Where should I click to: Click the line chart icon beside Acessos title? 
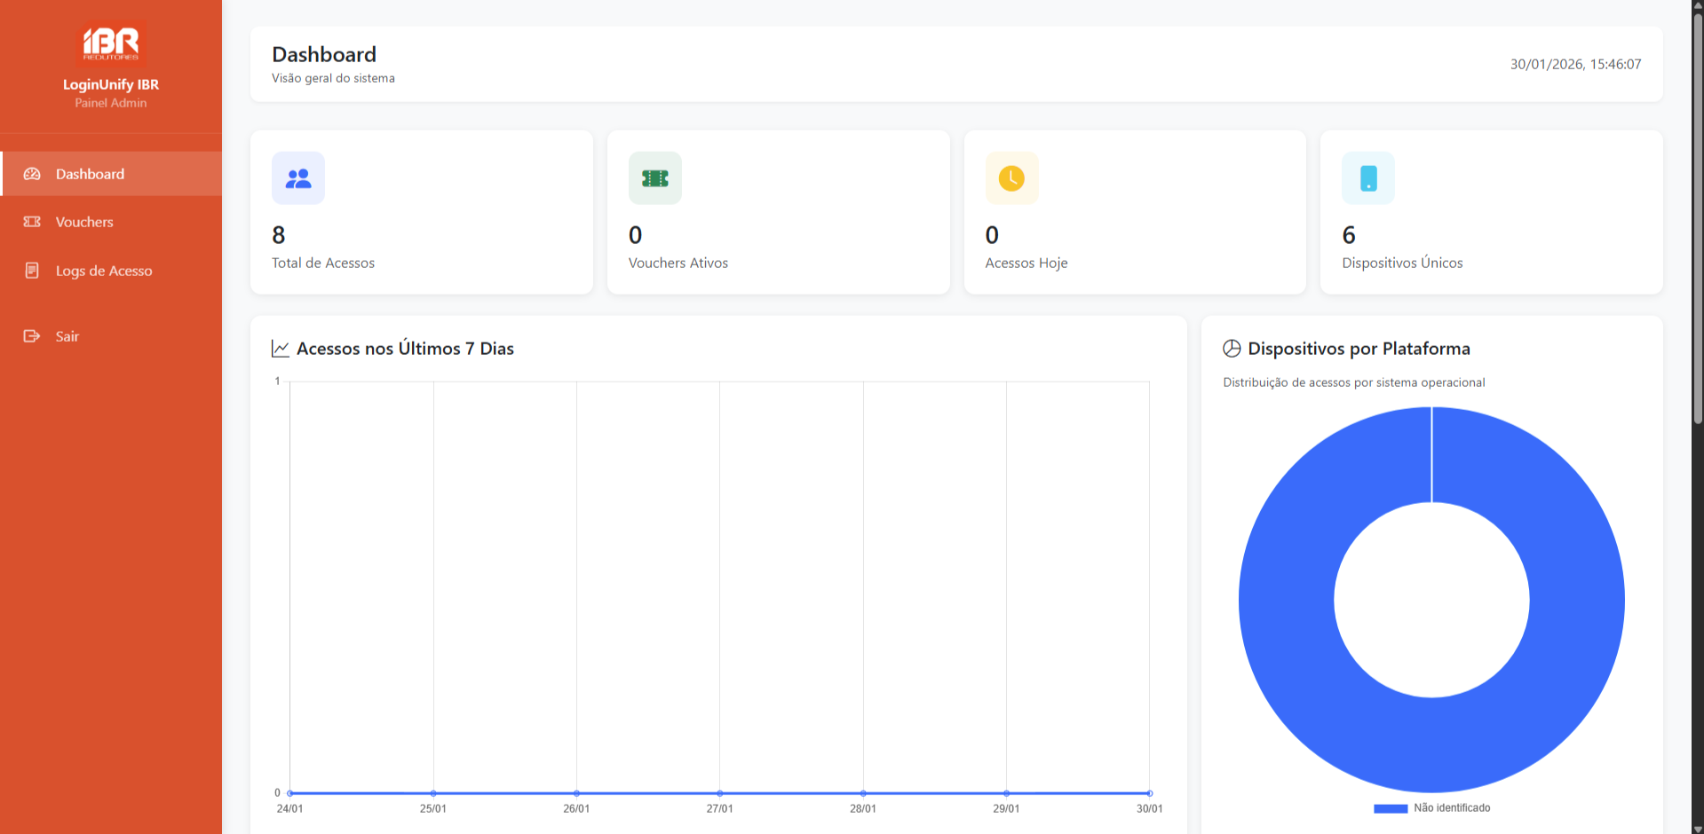point(281,349)
